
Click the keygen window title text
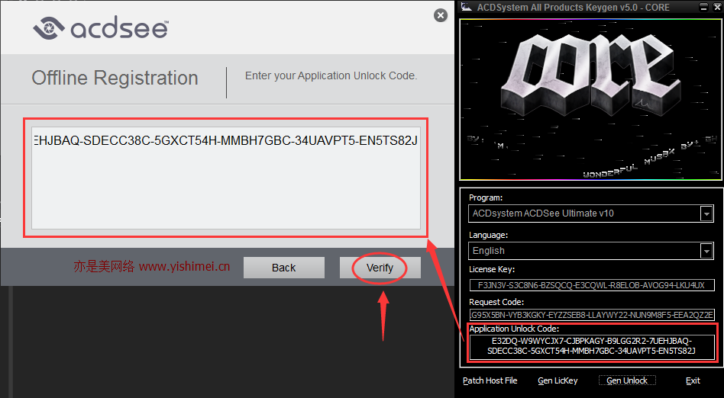click(573, 8)
